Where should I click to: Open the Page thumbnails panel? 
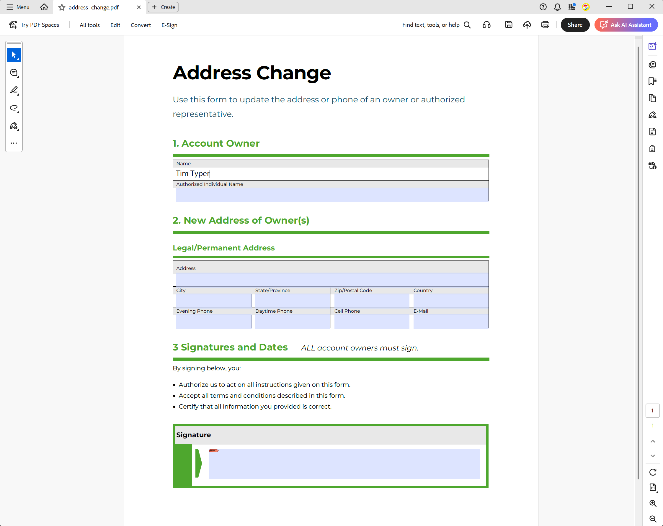[x=653, y=98]
